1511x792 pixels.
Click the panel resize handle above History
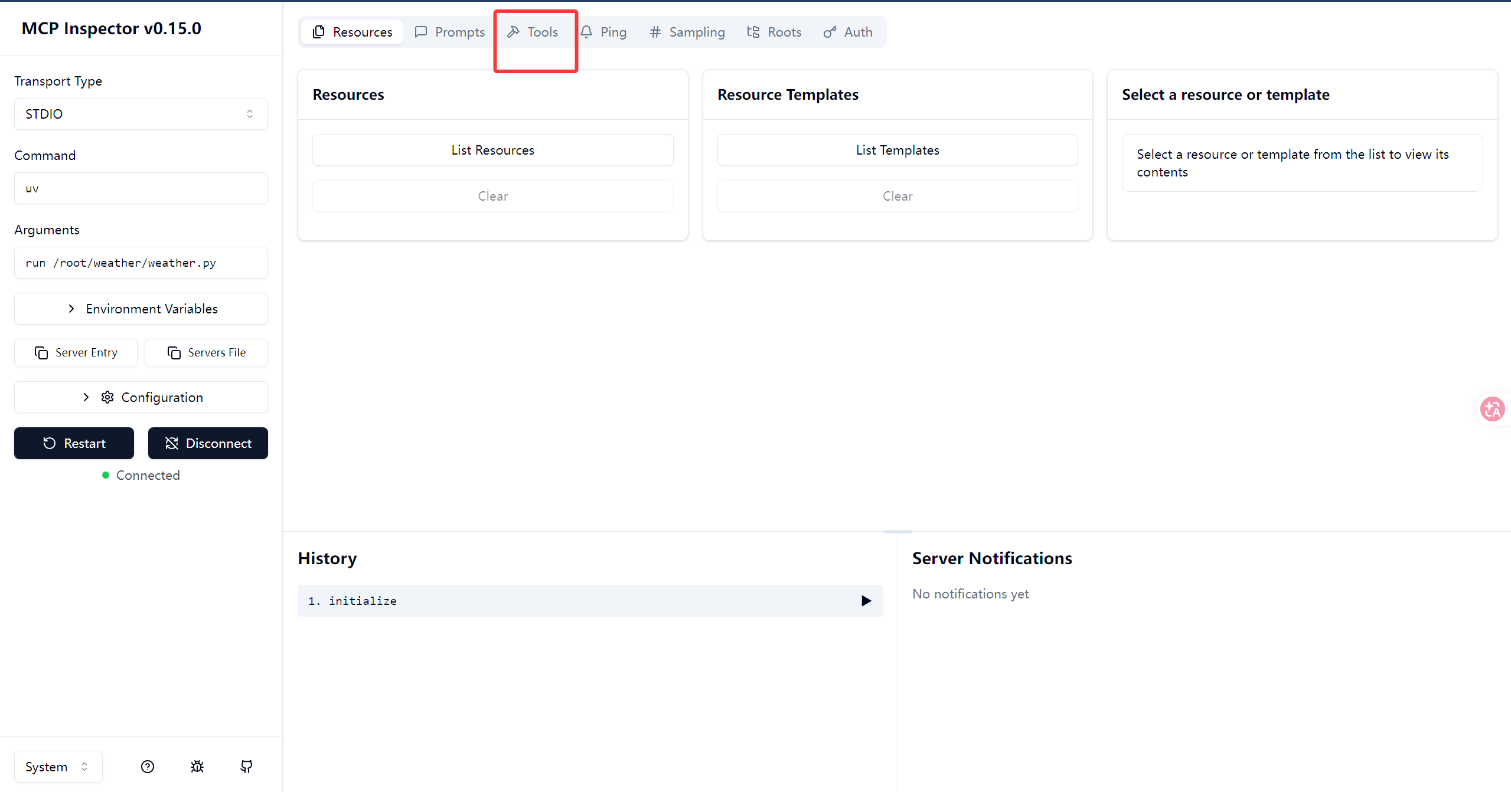coord(898,532)
